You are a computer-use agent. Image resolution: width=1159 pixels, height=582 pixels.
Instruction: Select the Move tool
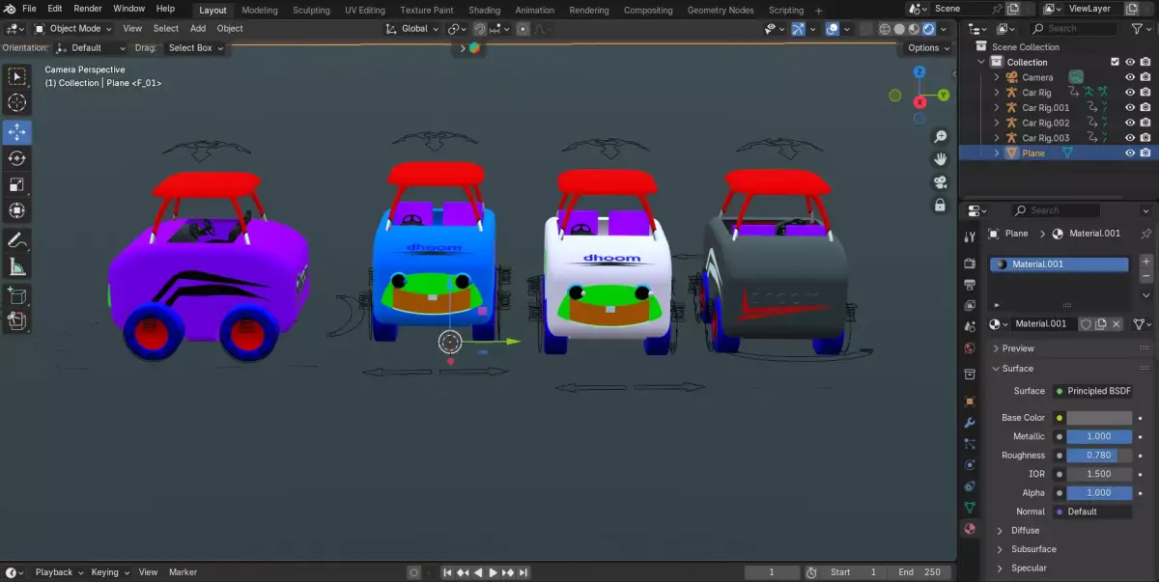pos(17,132)
